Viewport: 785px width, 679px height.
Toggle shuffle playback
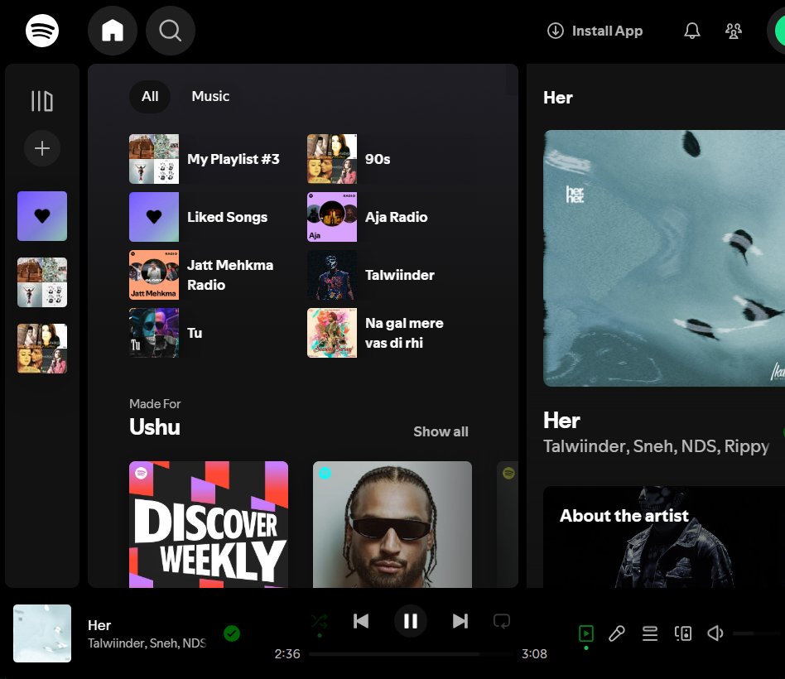320,621
